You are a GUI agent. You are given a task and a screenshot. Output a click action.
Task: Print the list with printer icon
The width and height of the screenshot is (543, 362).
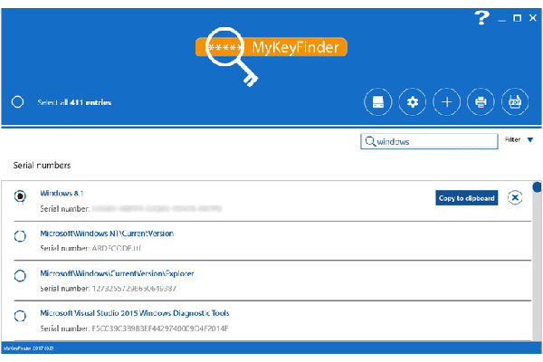pyautogui.click(x=481, y=102)
